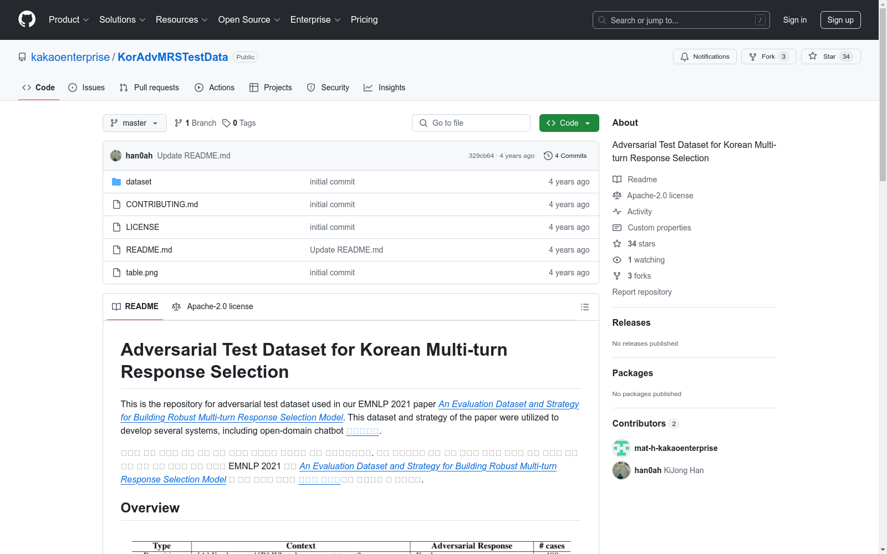Focus the Go to file input
887x554 pixels.
pos(471,123)
